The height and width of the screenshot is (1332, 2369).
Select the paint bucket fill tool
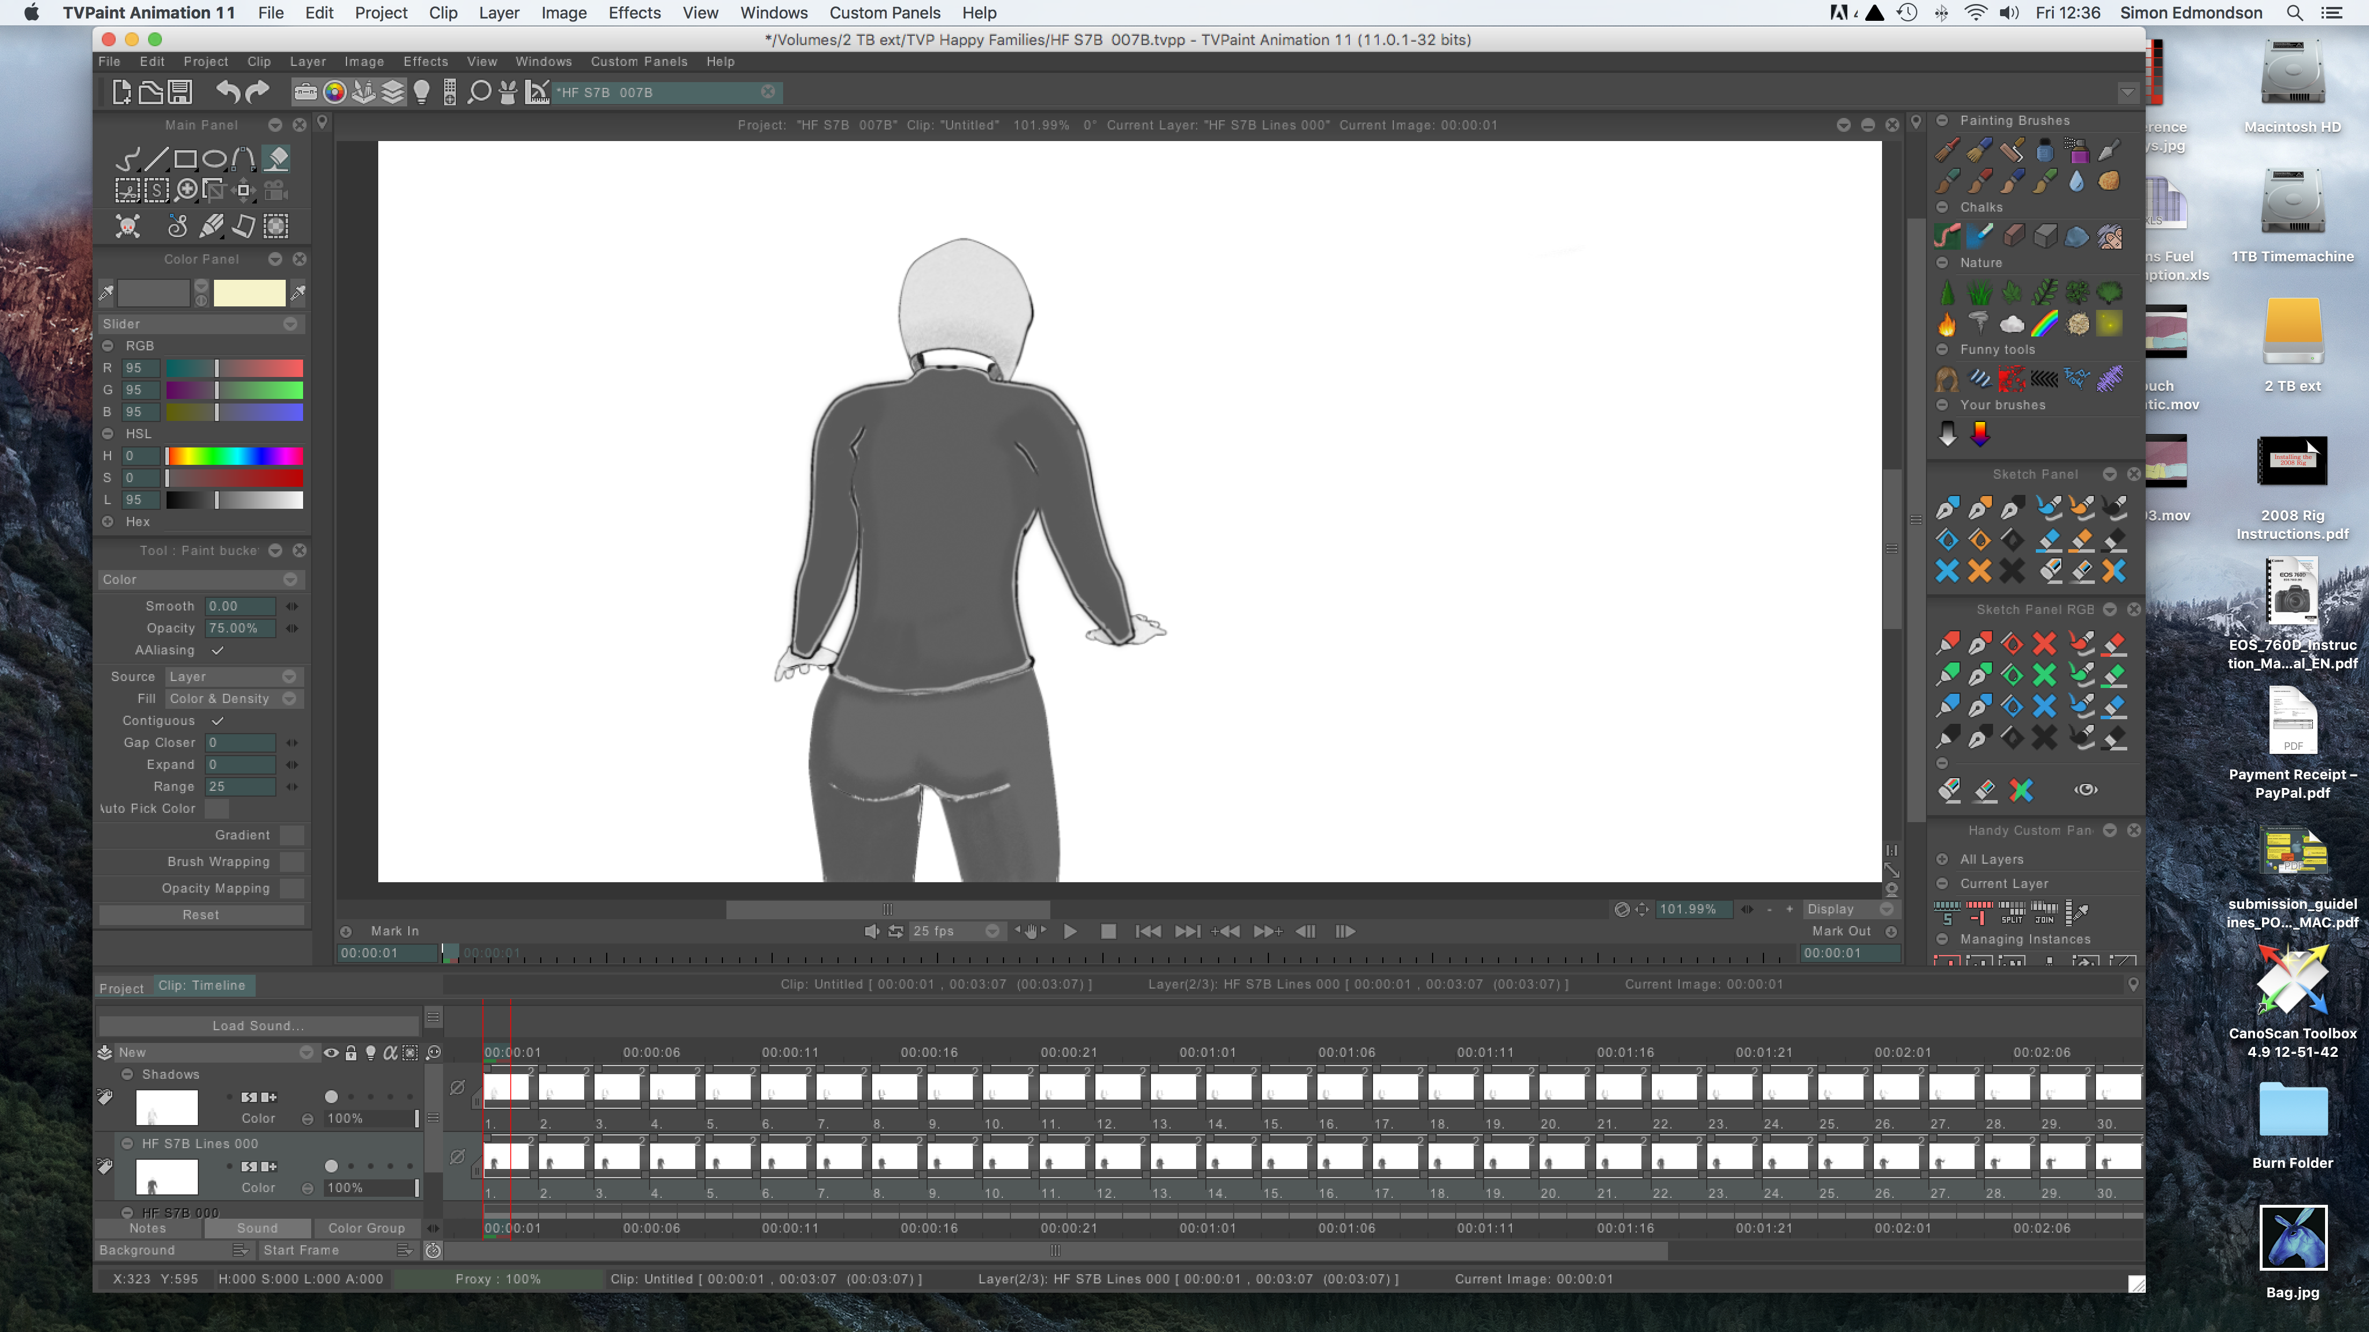[277, 159]
